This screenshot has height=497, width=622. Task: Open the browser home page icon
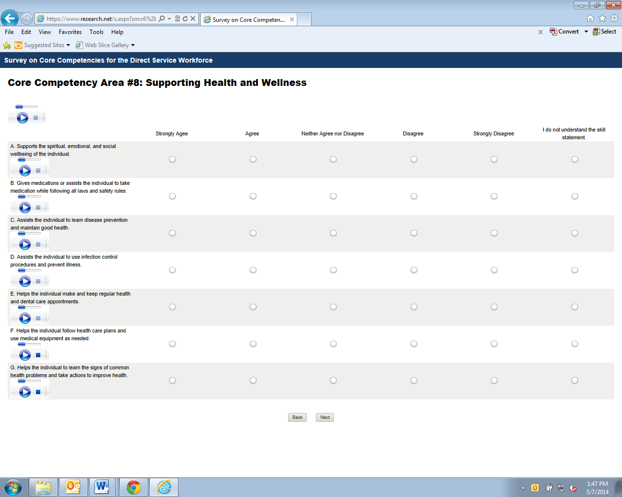(590, 18)
